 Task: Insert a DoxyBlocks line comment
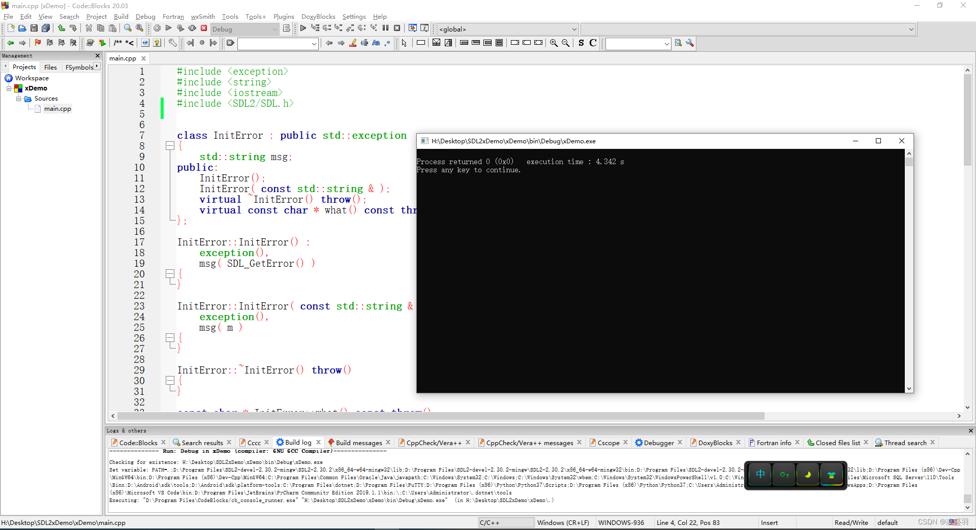(130, 43)
